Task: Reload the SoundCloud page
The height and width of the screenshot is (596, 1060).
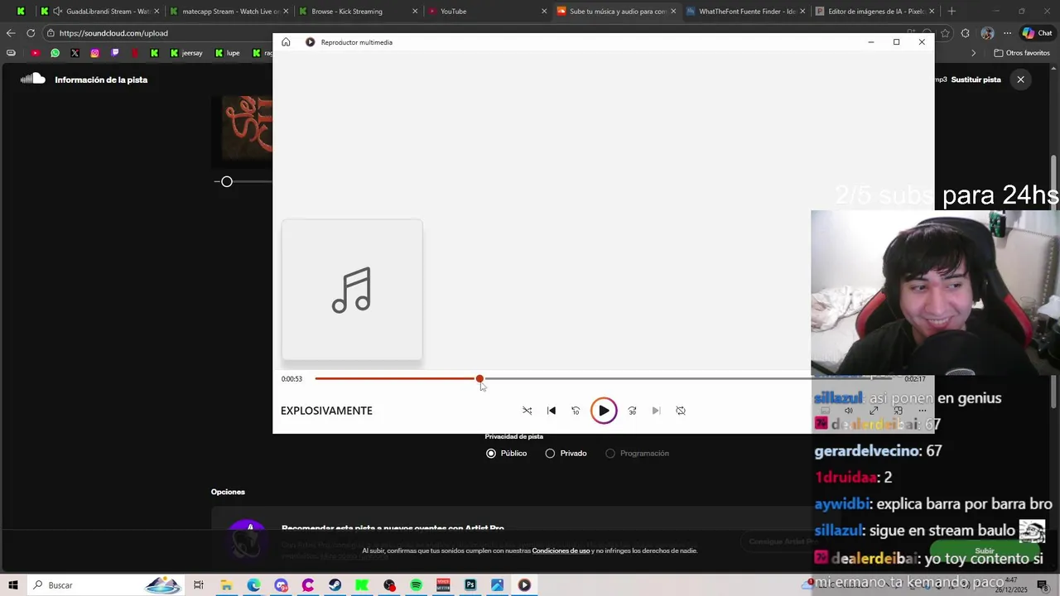Action: click(x=31, y=33)
